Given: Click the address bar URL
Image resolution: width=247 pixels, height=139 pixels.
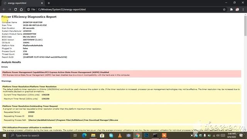Looking at the screenshot, I should tap(62, 9).
